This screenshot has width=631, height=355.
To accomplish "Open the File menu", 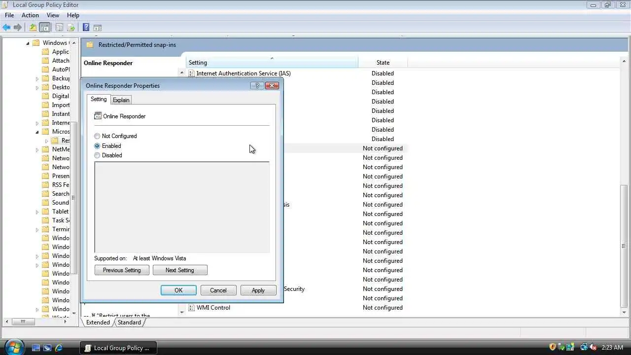I will point(9,15).
